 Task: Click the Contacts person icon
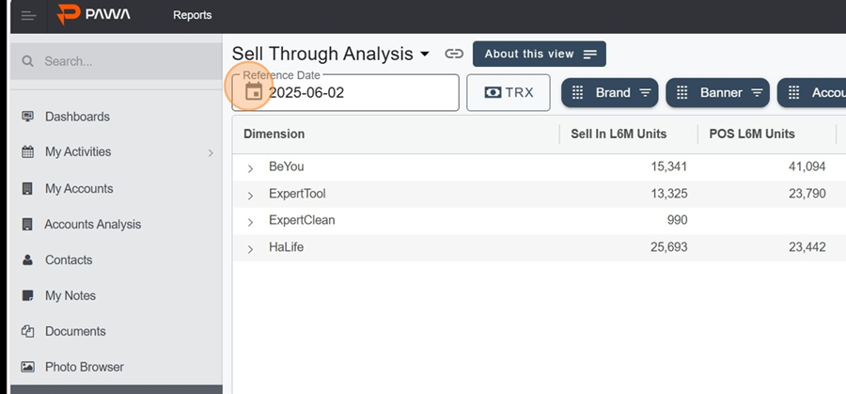coord(27,260)
